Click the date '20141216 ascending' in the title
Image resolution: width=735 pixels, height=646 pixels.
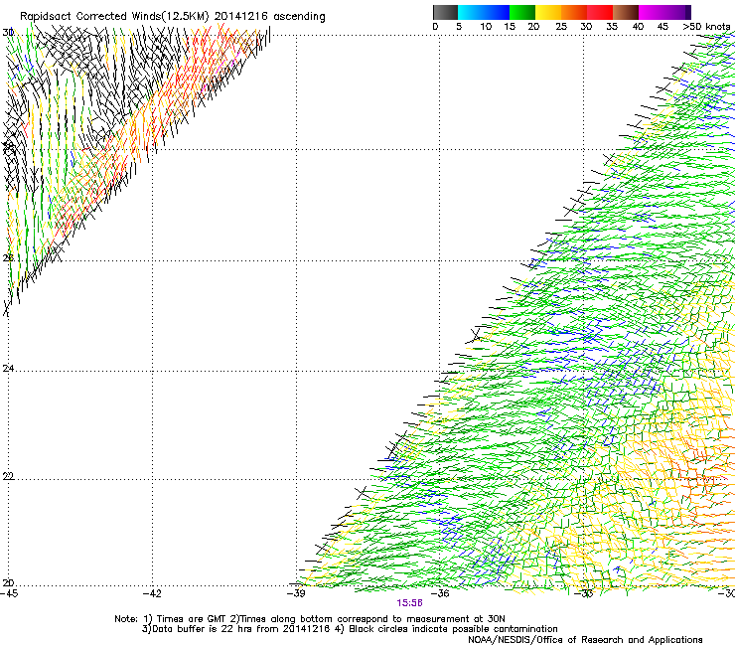(270, 17)
